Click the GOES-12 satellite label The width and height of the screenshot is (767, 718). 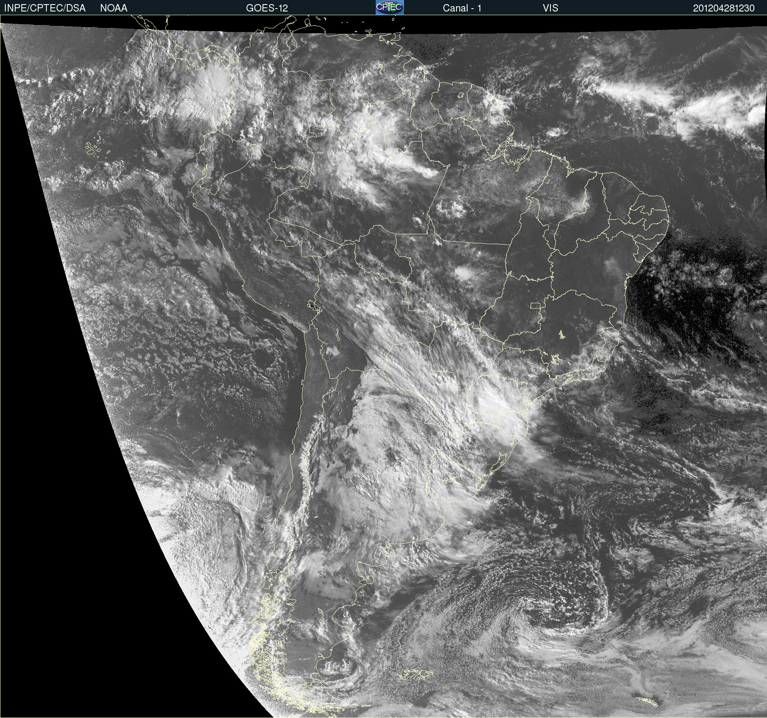click(x=267, y=8)
